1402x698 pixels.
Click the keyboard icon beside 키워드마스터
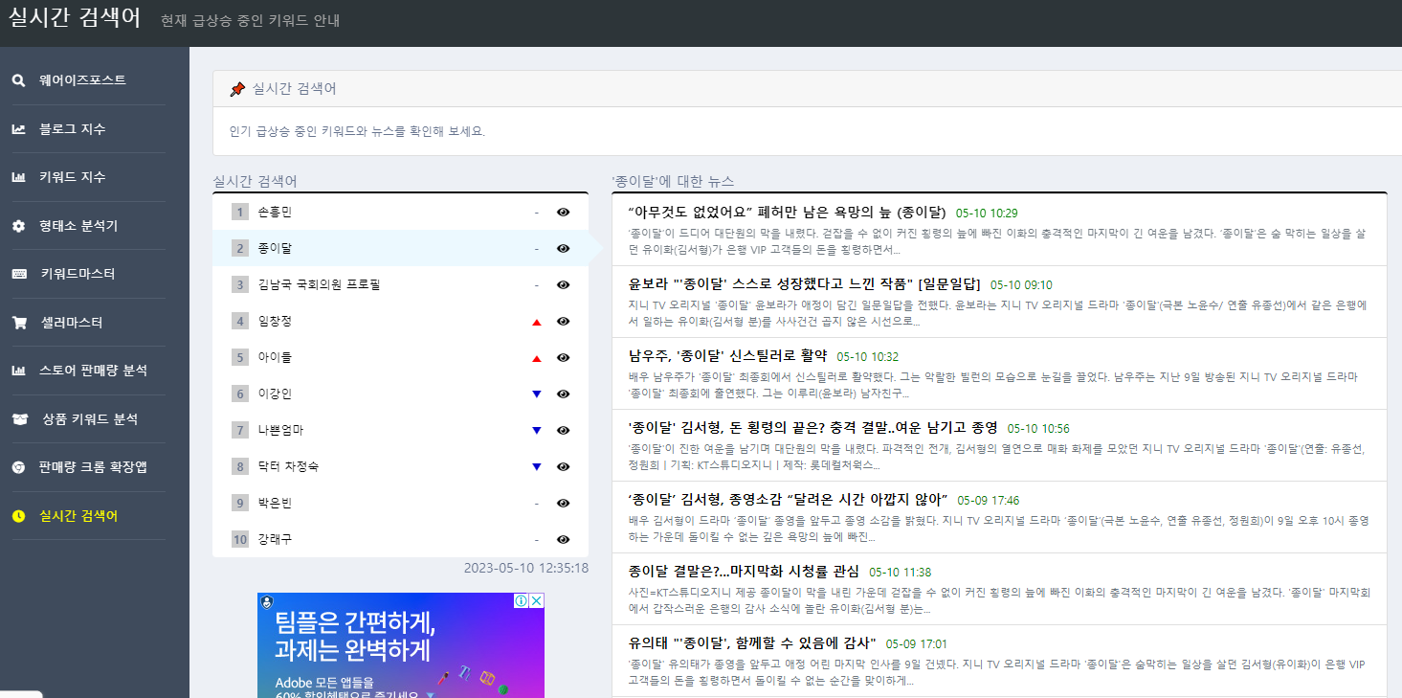[19, 274]
